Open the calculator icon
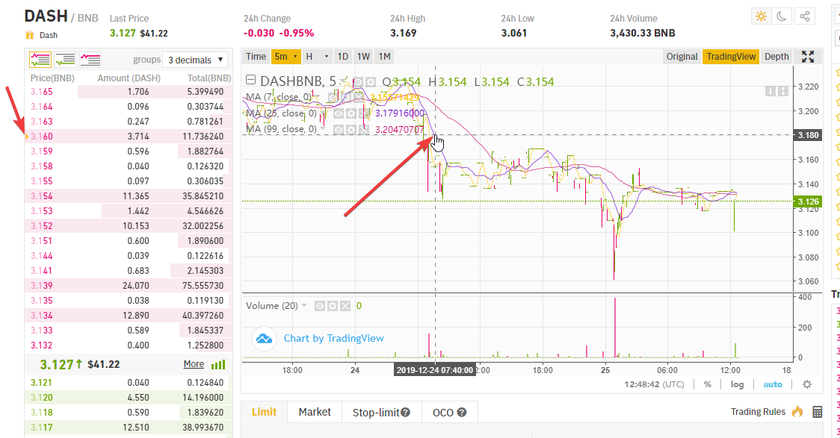The image size is (840, 438). pyautogui.click(x=817, y=412)
